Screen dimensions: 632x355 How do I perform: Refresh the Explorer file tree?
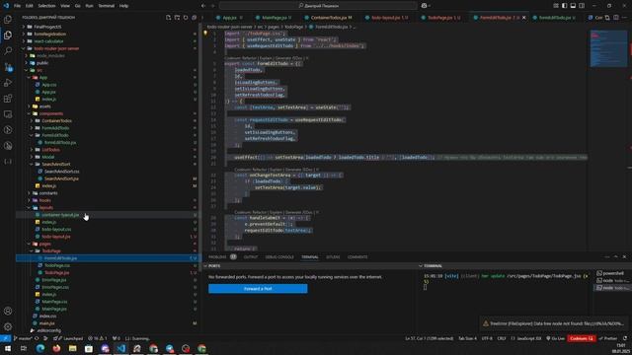(x=186, y=18)
